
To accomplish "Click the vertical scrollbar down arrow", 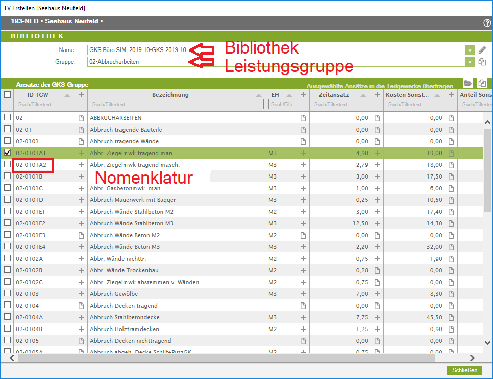I will (x=487, y=343).
